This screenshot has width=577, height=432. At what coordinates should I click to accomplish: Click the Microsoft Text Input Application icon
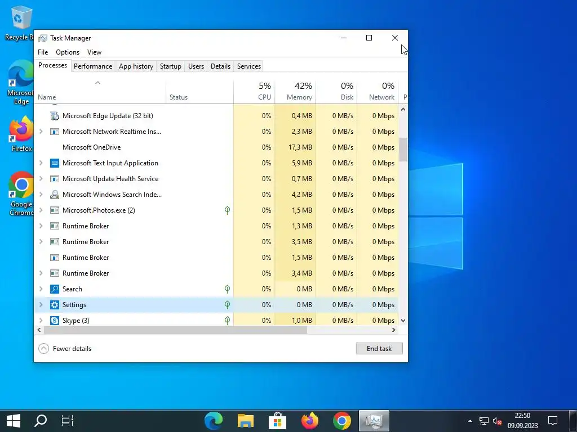55,163
